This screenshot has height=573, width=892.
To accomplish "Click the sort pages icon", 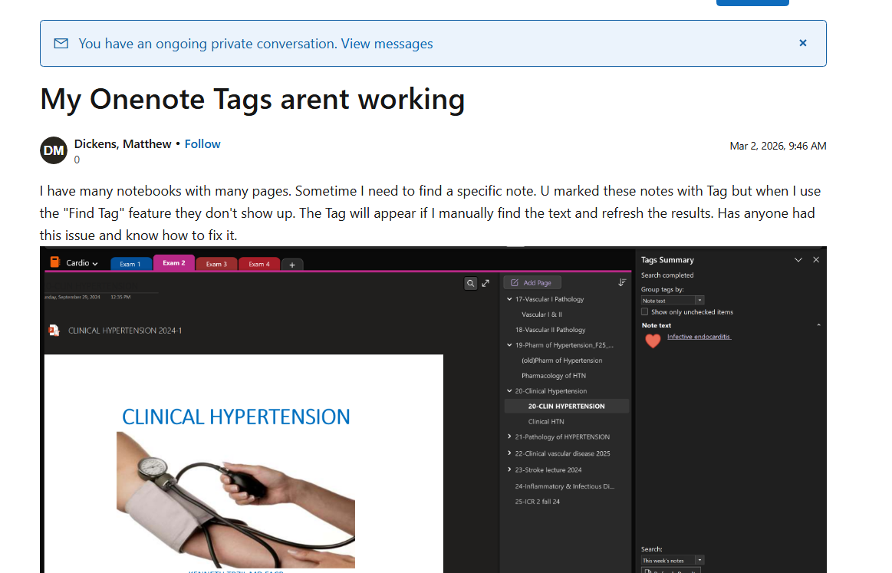I will (x=622, y=283).
